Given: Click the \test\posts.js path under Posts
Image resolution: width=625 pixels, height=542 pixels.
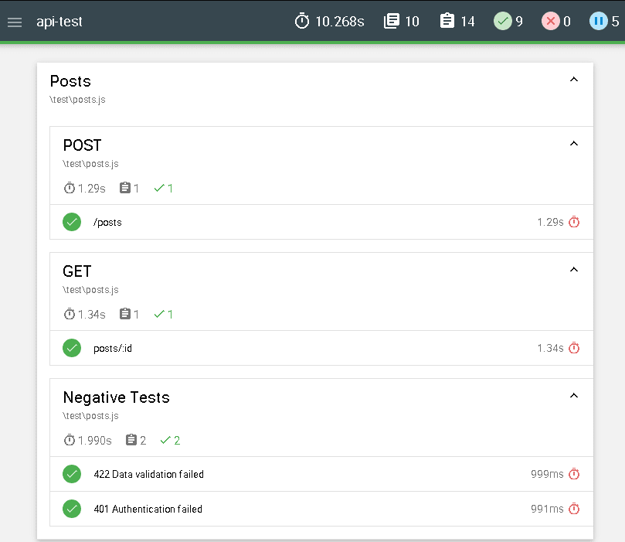Looking at the screenshot, I should (x=77, y=100).
